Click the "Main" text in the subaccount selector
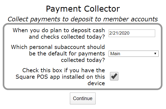This screenshot has width=166, height=109. [115, 54]
